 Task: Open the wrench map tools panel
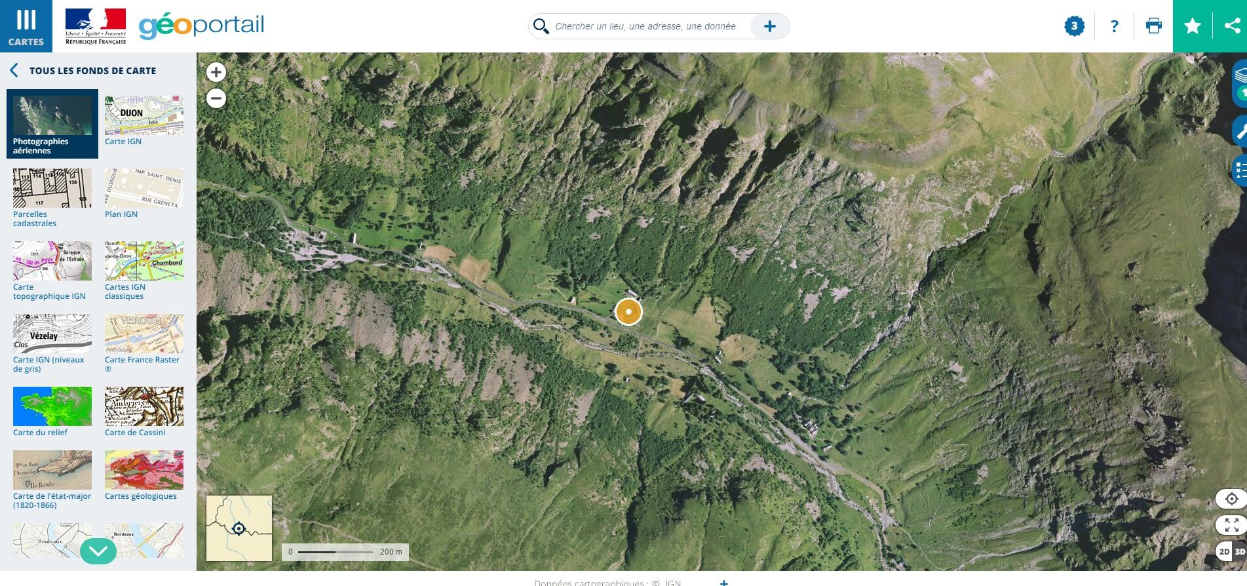tap(1240, 132)
